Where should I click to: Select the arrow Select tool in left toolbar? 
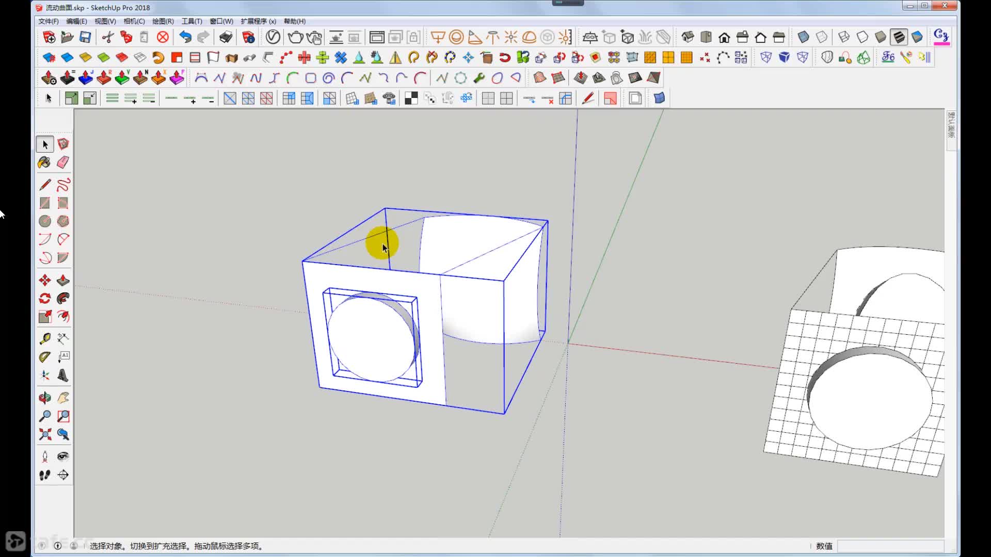point(45,144)
